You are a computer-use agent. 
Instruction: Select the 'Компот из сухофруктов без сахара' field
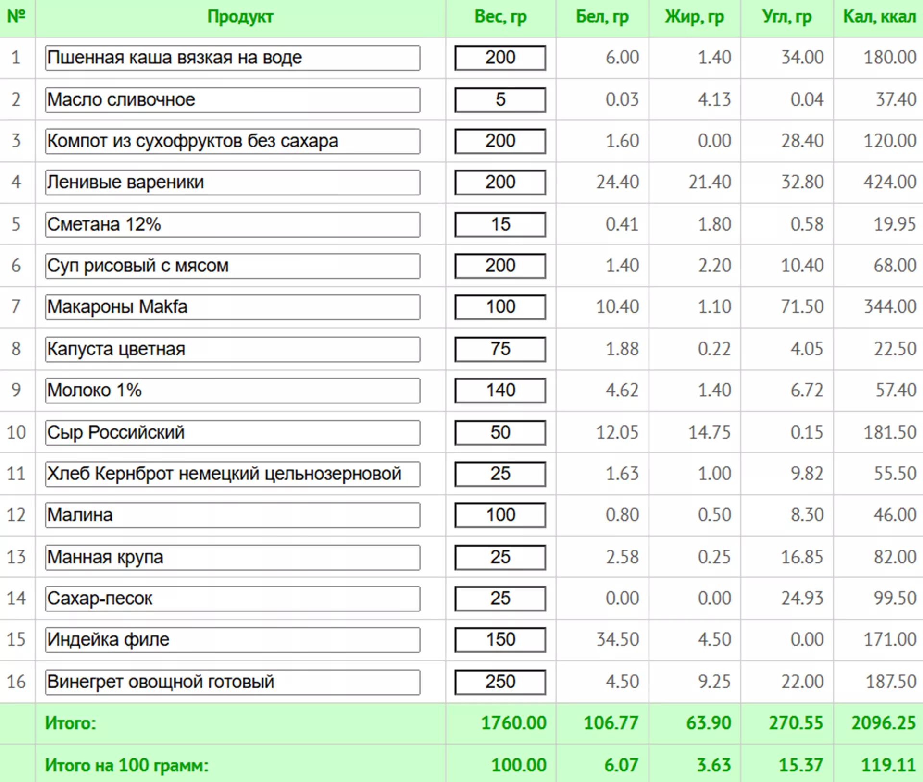[x=232, y=141]
